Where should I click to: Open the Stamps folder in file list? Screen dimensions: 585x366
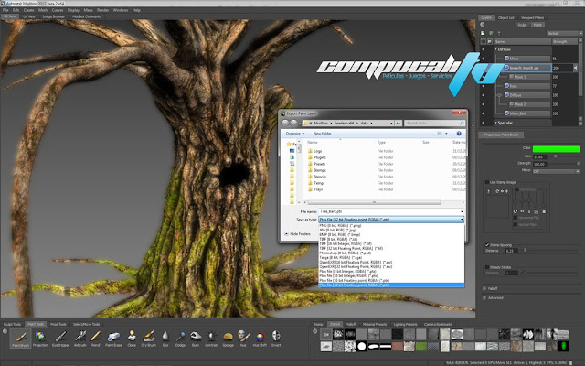(x=320, y=170)
